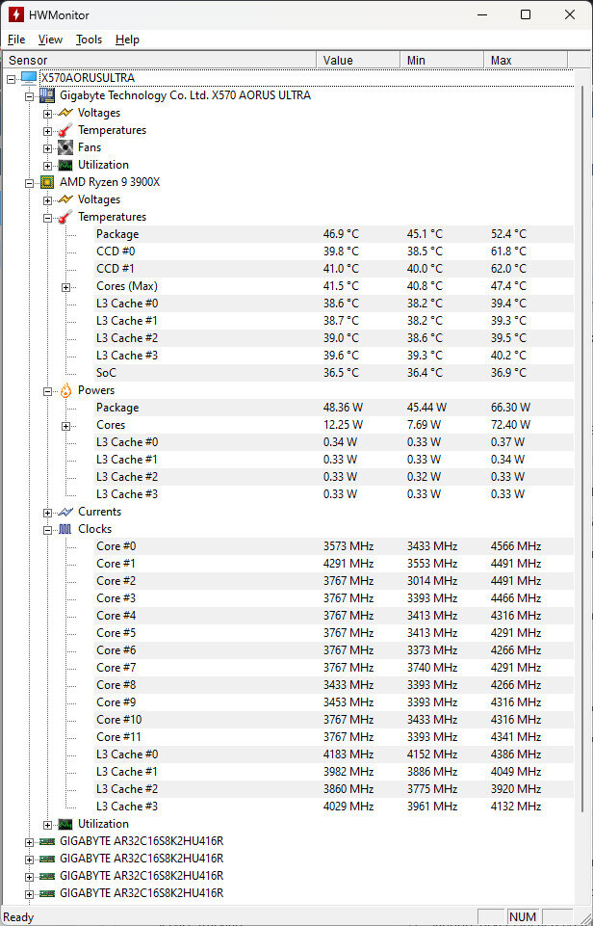Screen dimensions: 593x926
Task: Select Core #11 clock row
Action: point(334,737)
